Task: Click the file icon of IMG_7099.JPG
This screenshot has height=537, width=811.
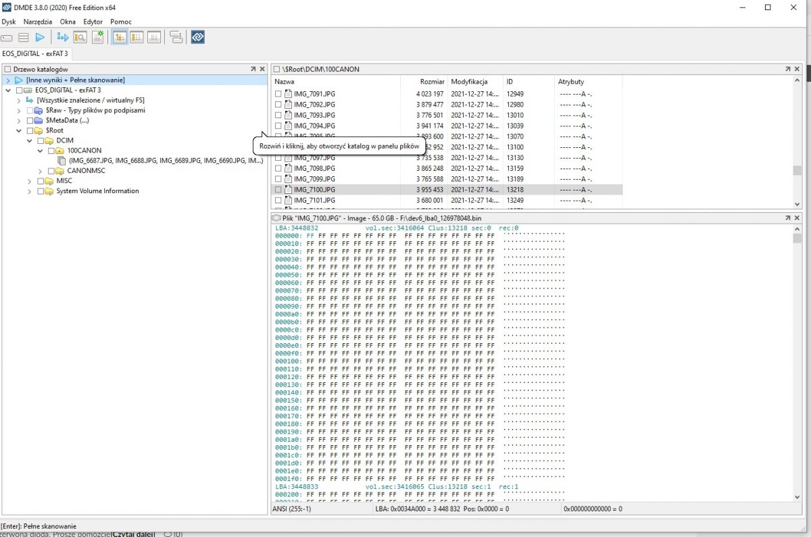Action: pos(288,179)
